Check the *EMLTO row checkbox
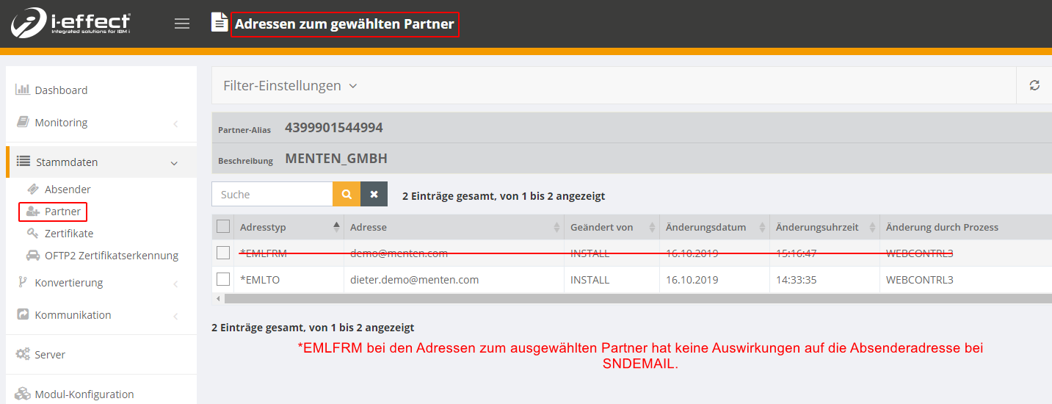This screenshot has width=1052, height=404. [223, 280]
